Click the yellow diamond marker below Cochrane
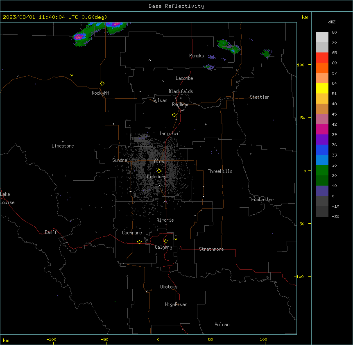 (139, 242)
